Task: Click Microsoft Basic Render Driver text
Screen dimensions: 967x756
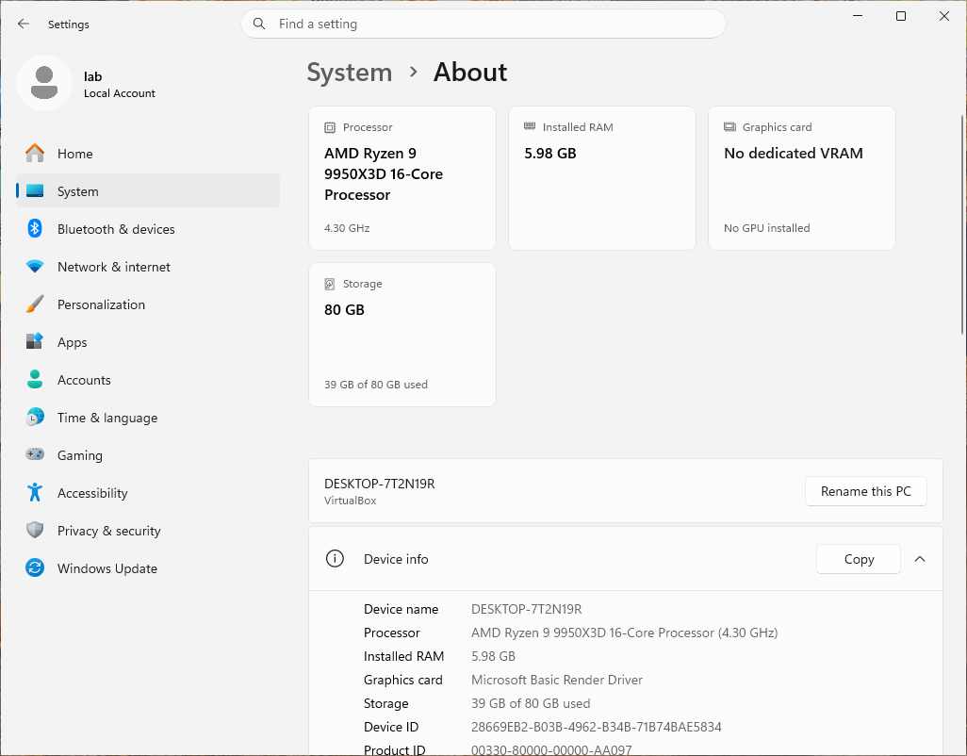Action: 556,680
